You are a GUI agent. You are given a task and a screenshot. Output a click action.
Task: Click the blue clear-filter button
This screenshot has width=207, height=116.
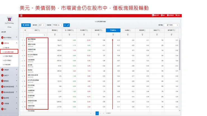coord(26,25)
